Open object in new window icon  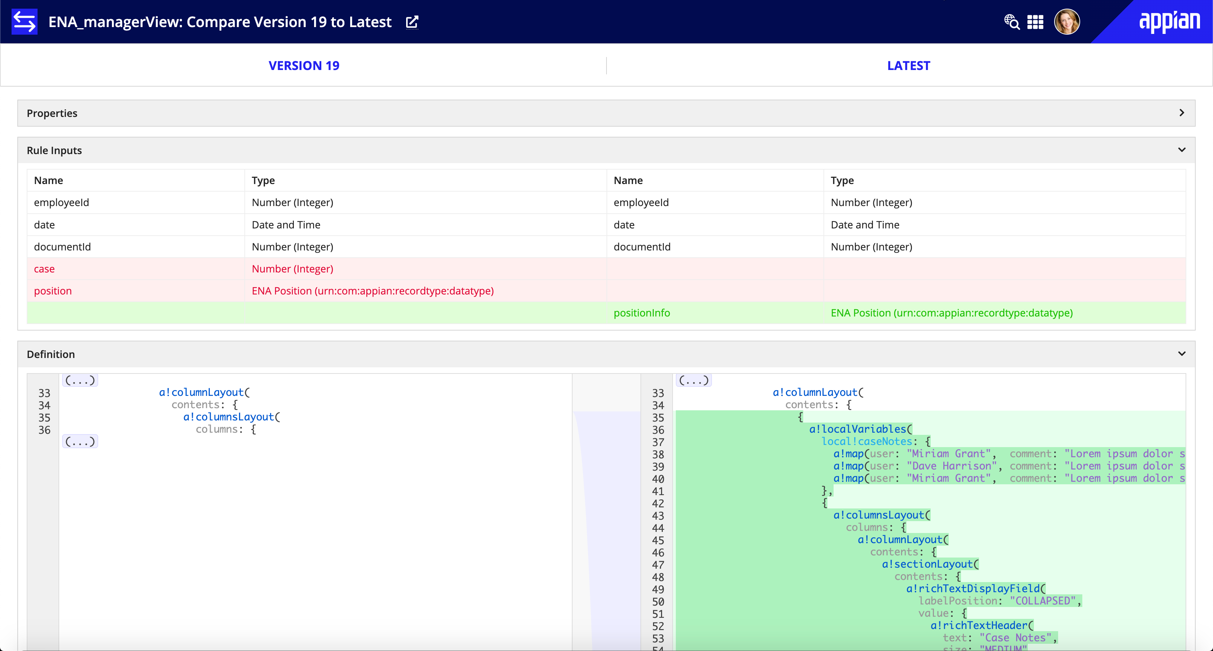point(412,22)
